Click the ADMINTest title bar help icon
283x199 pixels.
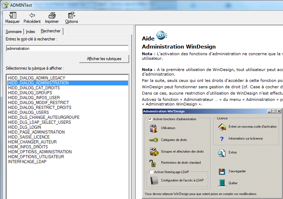[5, 5]
